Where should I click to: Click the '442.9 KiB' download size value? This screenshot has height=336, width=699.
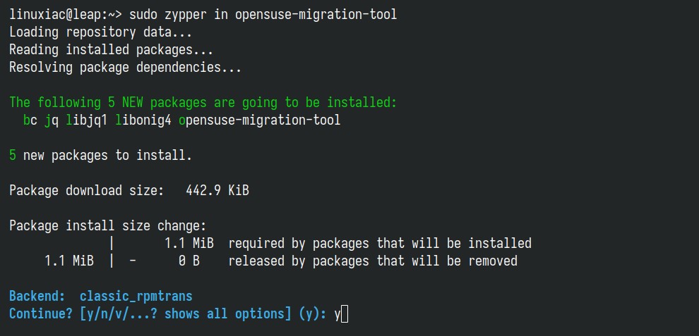[x=217, y=191]
